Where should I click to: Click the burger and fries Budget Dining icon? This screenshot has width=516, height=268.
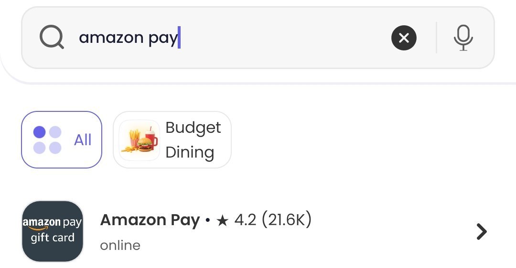click(140, 140)
